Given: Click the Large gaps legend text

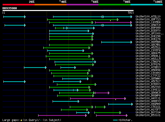Looking at the screenshot, I should click(x=32, y=120).
